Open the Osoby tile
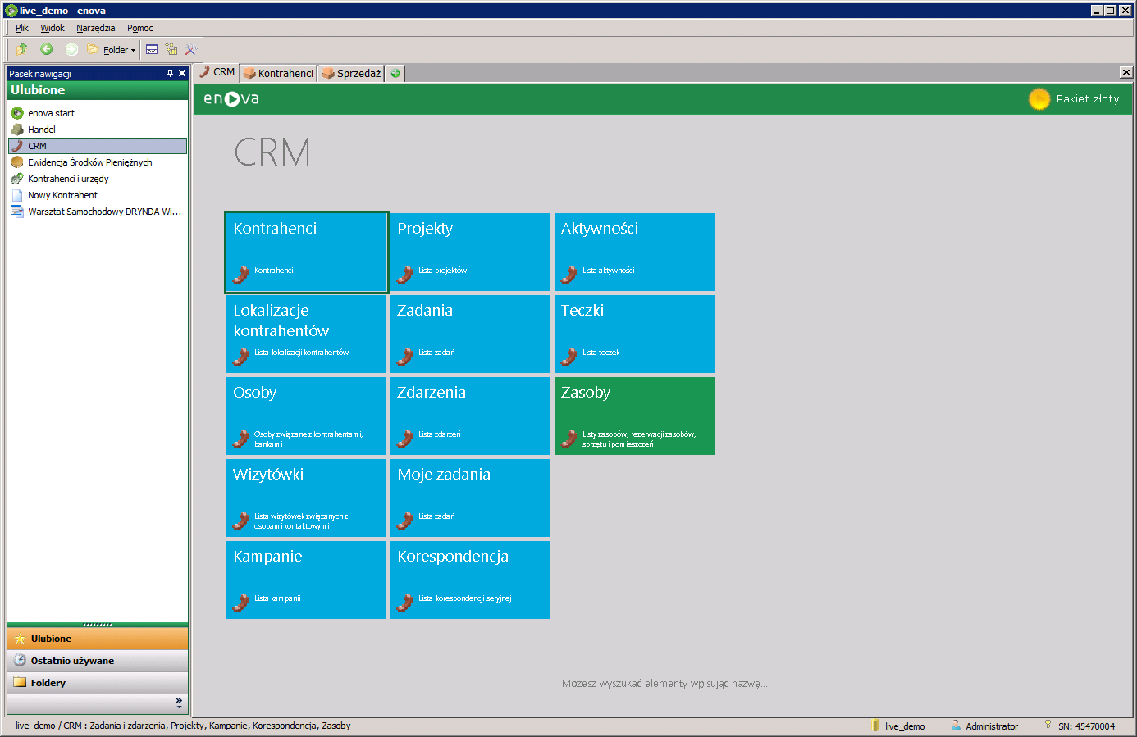The width and height of the screenshot is (1137, 737). [306, 416]
